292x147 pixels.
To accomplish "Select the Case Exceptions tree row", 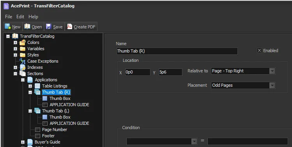I will [x=42, y=61].
